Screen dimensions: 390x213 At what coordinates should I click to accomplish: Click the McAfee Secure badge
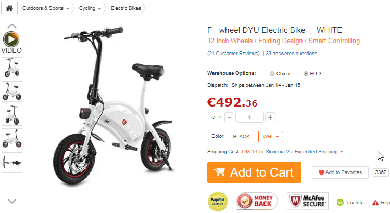tap(308, 201)
